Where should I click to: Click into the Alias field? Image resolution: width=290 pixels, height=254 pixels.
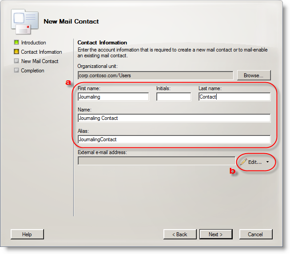[174, 139]
